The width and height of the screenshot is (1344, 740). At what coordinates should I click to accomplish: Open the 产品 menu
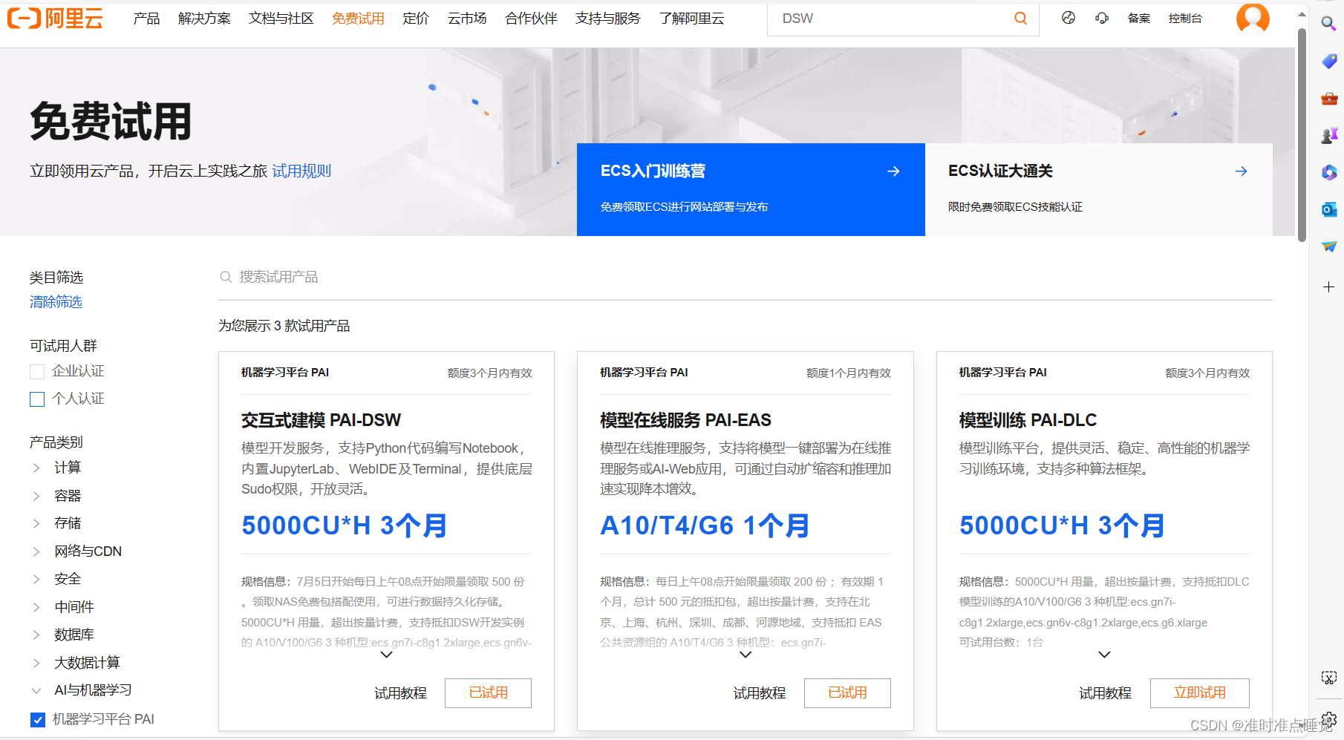[146, 19]
